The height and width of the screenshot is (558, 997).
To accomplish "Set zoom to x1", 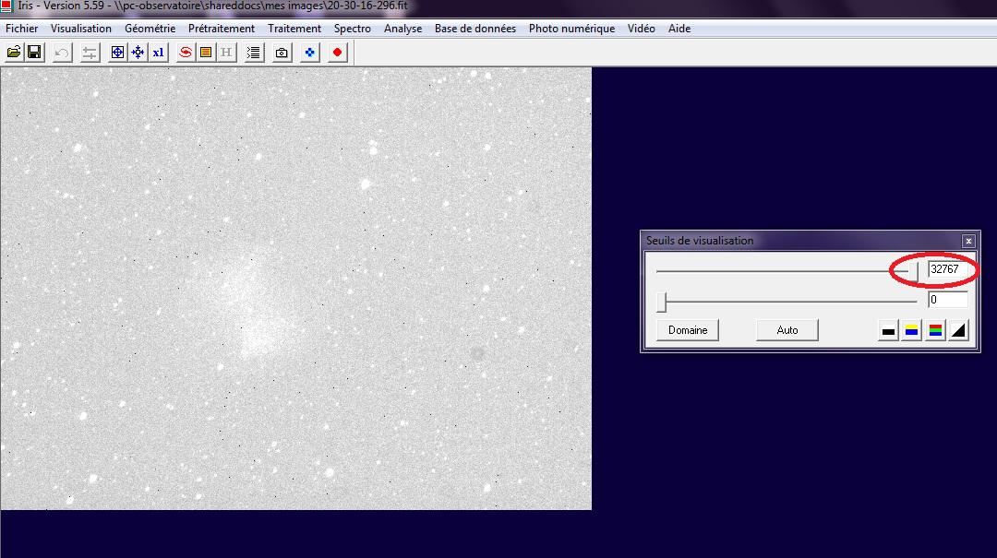I will (157, 53).
